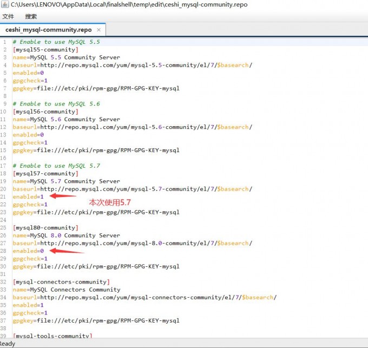This screenshot has height=348, width=368.
Task: Click the mysql-5.6-community baseurl line
Action: 133,127
